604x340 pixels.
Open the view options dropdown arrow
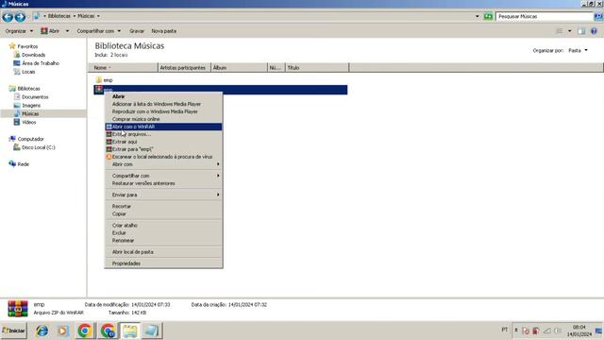tap(569, 31)
